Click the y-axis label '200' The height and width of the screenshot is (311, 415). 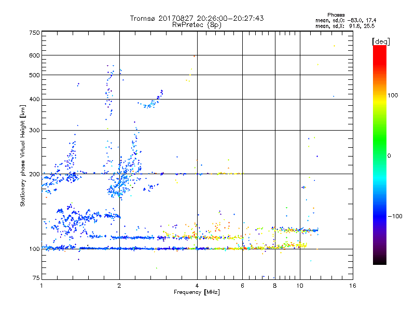34,174
